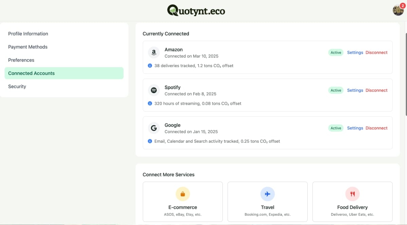Click the Amazon account icon
The image size is (407, 225).
[154, 53]
